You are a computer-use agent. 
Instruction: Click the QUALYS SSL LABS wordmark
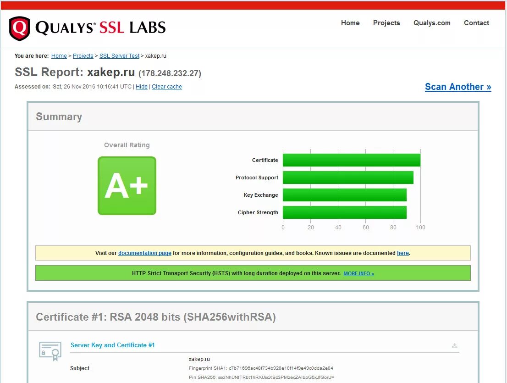(x=100, y=28)
